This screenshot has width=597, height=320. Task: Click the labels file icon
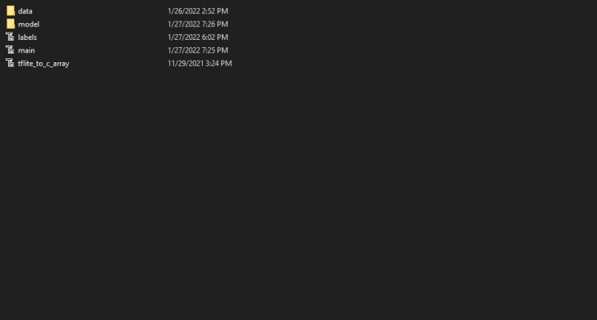pyautogui.click(x=10, y=37)
